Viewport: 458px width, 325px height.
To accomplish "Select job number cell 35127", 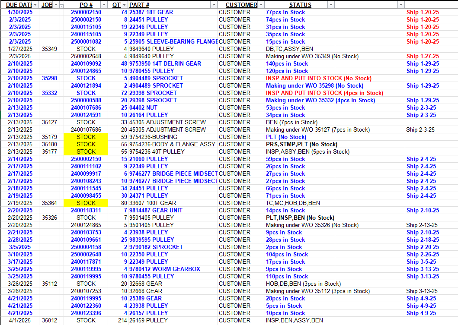I will pos(49,123).
